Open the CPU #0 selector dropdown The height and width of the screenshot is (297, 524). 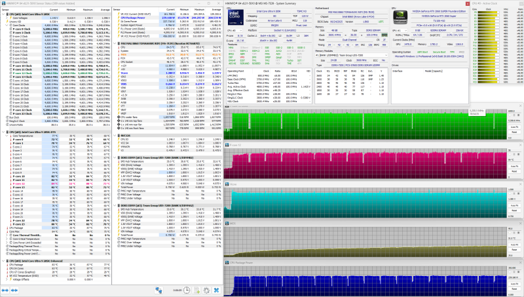tap(235, 30)
